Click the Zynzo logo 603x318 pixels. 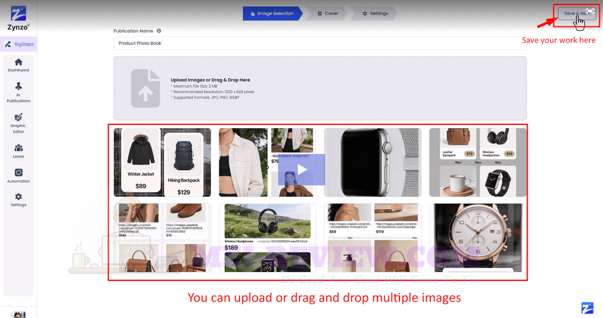(18, 18)
